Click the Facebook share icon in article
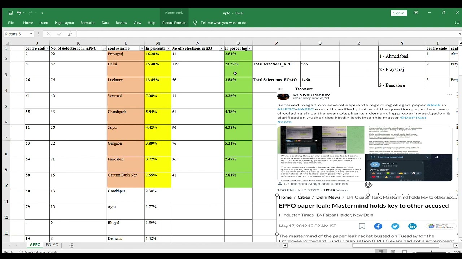This screenshot has width=462, height=259. [378, 226]
